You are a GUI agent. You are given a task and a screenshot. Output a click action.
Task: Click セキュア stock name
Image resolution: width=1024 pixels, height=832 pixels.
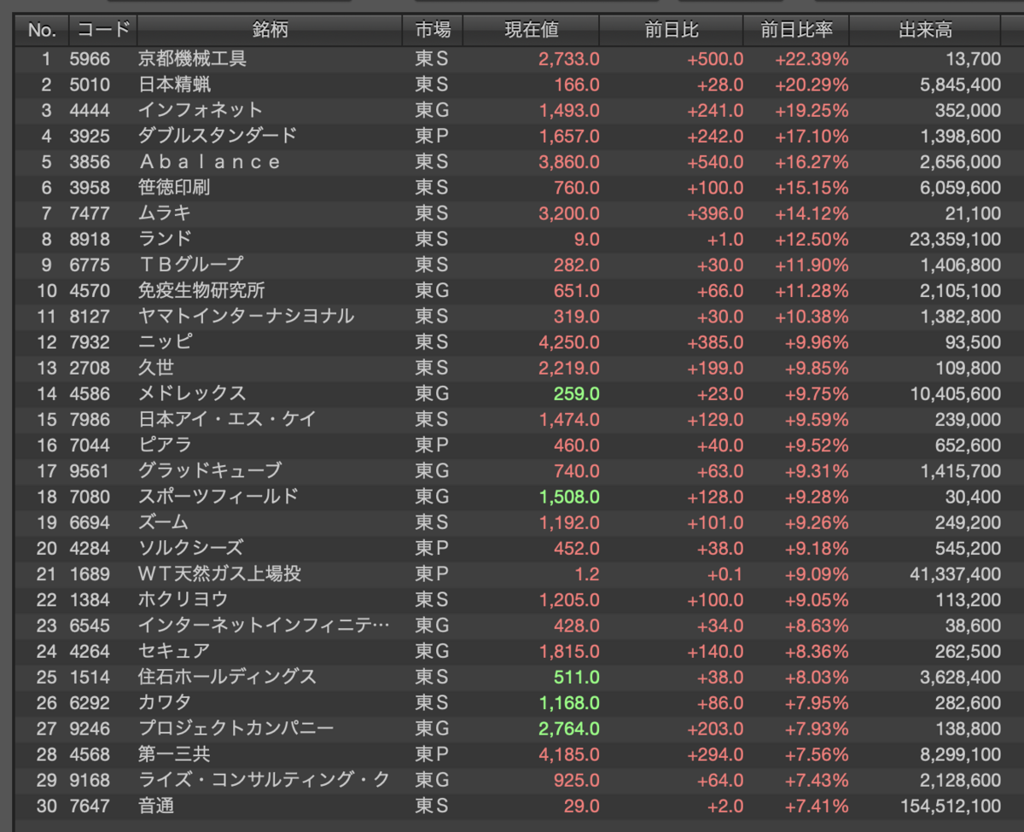coord(173,651)
